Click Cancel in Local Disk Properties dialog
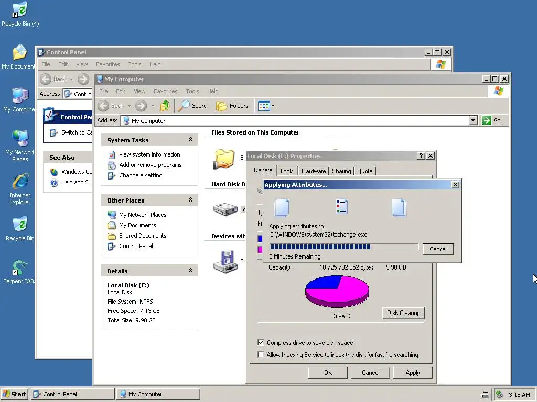 pyautogui.click(x=370, y=373)
